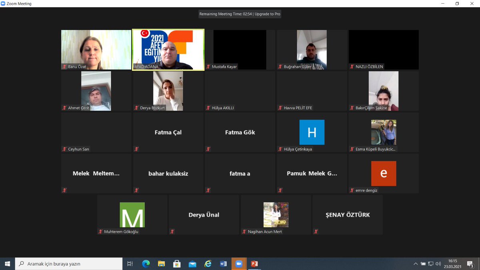Click emre dengiz's orange e avatar
The image size is (480, 270).
tap(384, 173)
